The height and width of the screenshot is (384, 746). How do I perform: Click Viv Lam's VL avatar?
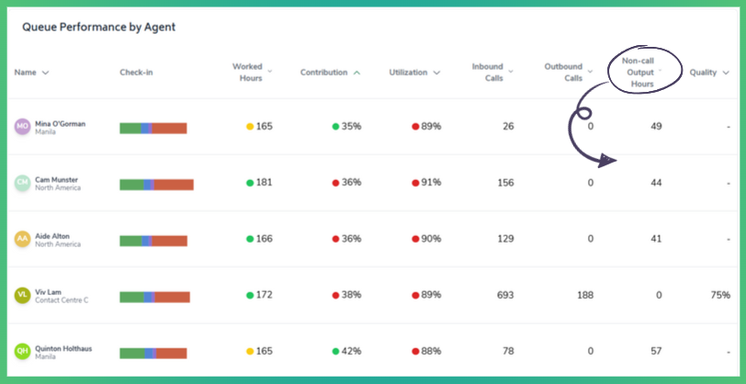[x=22, y=295]
